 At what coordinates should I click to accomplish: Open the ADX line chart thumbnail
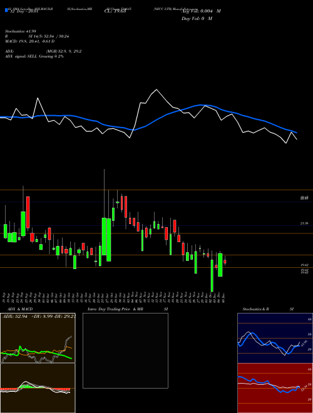point(38,338)
